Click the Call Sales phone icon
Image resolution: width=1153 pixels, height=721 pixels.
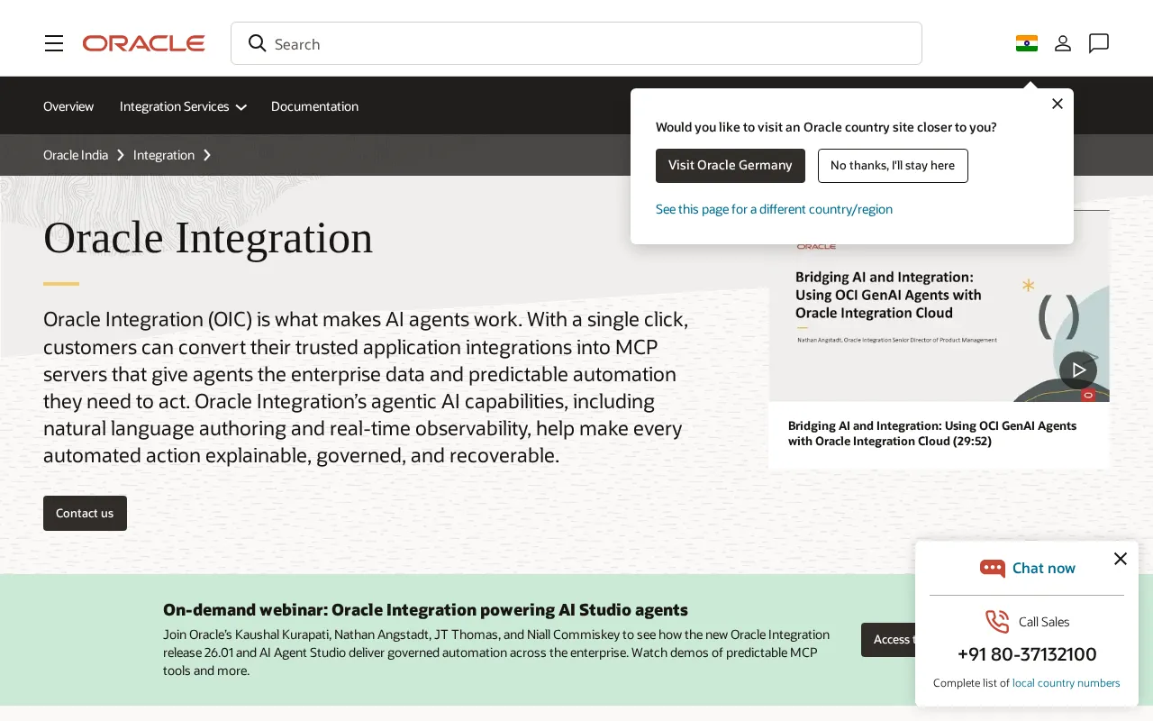[997, 622]
